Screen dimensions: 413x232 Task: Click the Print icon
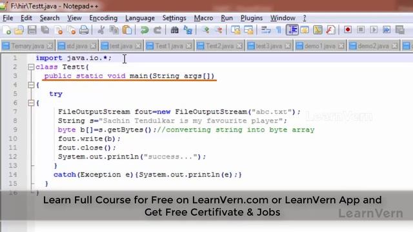pos(84,30)
